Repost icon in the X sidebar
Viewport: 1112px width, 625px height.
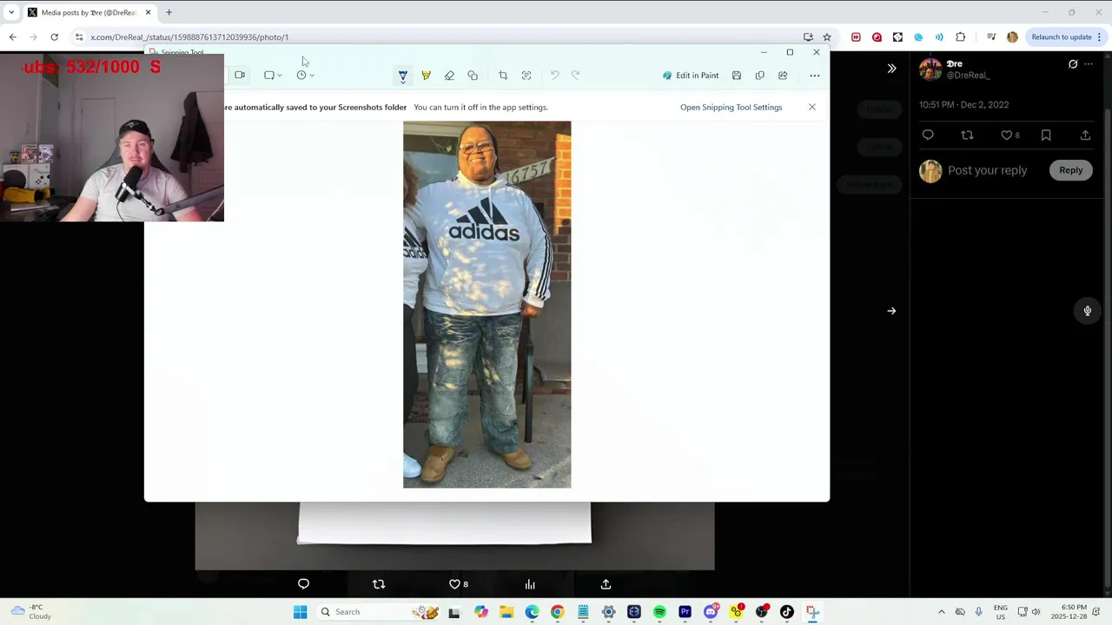point(967,135)
